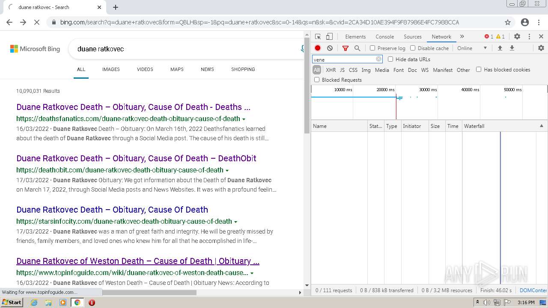This screenshot has width=548, height=308.
Task: Expand deathsfanatics result URL arrow
Action: (x=244, y=119)
